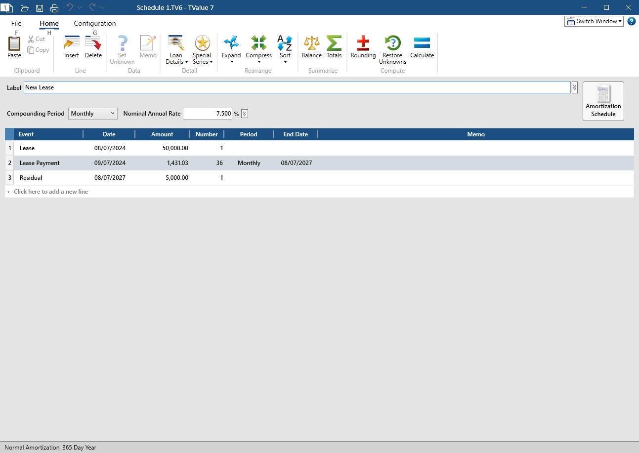Viewport: 639px width, 453px height.
Task: Switch to the Configuration tab
Action: click(x=95, y=23)
